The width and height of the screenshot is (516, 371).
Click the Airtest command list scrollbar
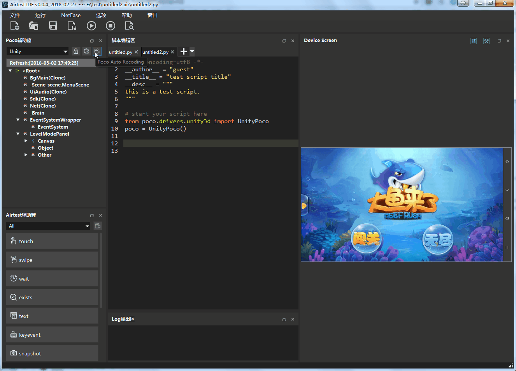(x=101, y=270)
